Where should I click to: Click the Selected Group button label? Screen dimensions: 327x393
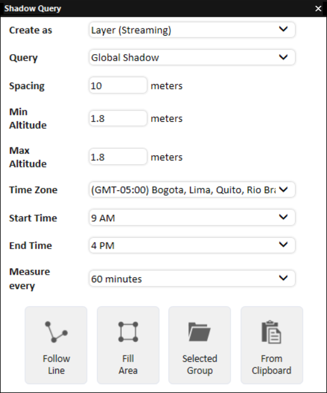click(x=200, y=364)
